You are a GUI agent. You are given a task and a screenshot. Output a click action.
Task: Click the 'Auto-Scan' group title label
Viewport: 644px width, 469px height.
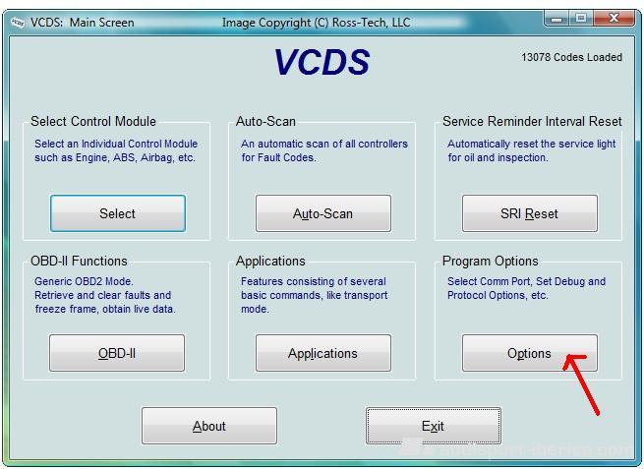point(265,121)
